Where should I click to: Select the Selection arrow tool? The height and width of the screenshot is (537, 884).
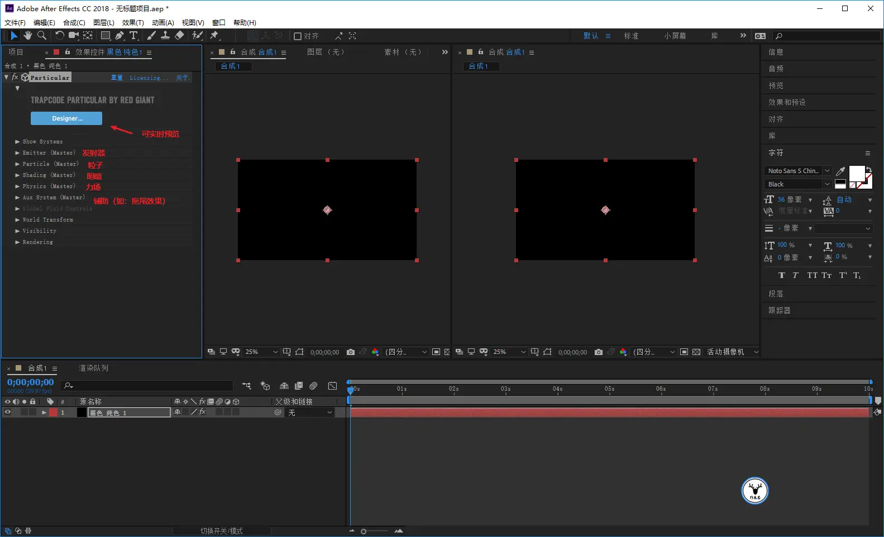14,36
